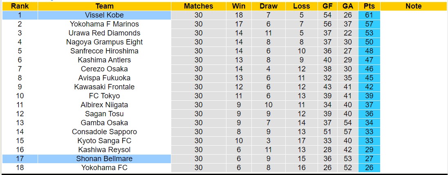This screenshot has width=448, height=175.
Task: Click the Win column header
Action: click(x=239, y=6)
